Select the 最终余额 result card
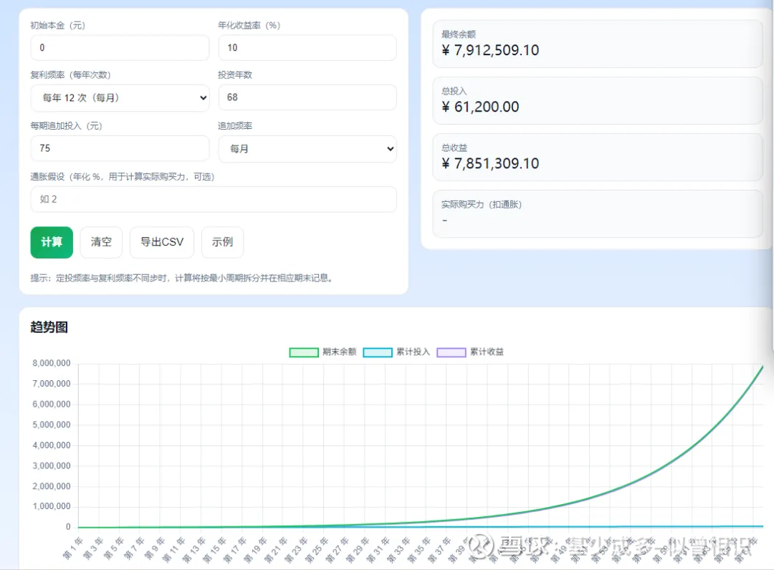Viewport: 774px width, 570px height. 596,44
